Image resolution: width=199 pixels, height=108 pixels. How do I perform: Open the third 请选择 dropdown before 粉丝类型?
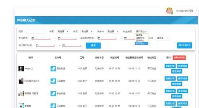pyautogui.click(x=113, y=31)
